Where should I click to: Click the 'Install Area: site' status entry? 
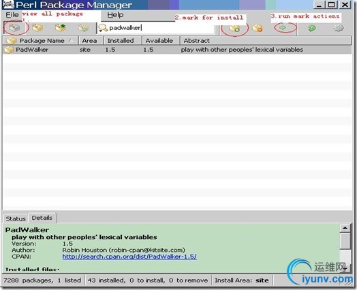[242, 280]
